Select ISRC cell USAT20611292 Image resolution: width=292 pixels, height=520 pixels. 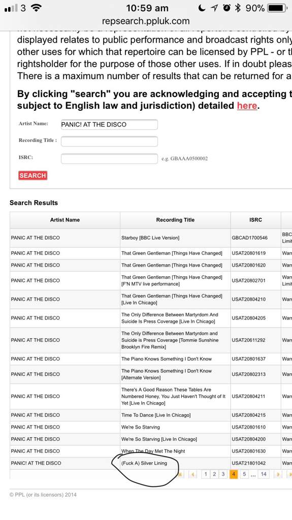(x=255, y=340)
